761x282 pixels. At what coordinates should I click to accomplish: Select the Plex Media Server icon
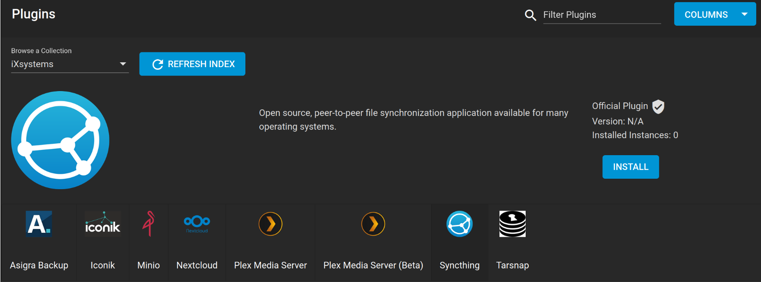click(x=270, y=224)
